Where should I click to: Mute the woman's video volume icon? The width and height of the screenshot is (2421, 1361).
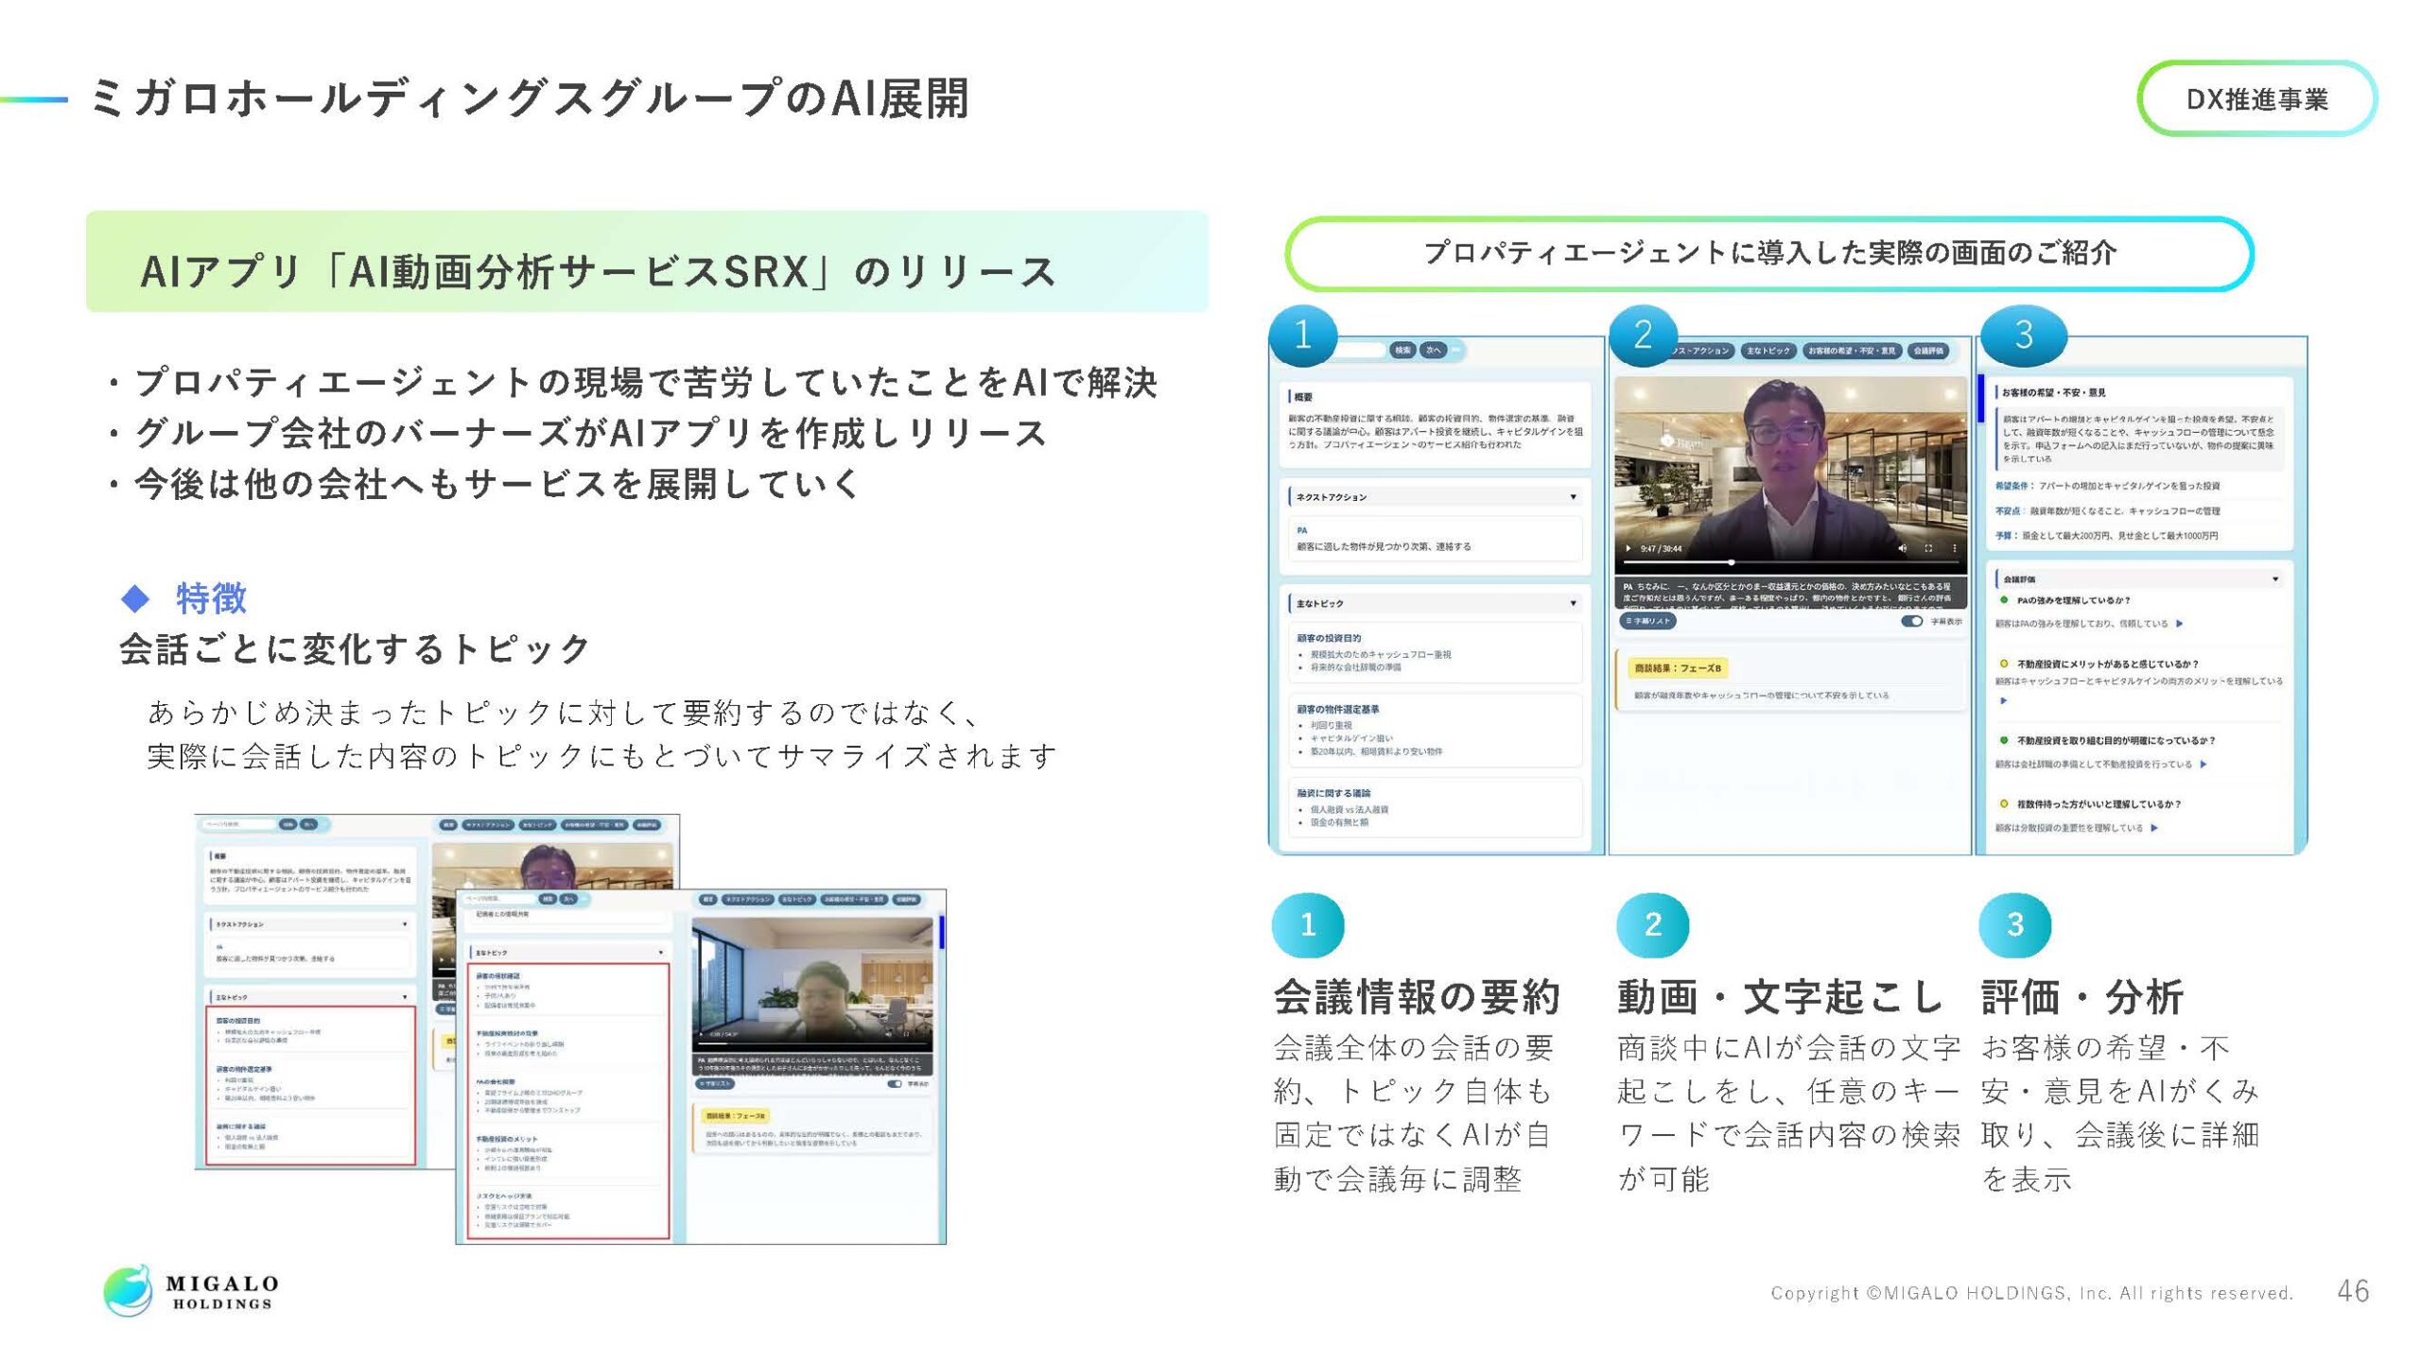pos(888,1034)
